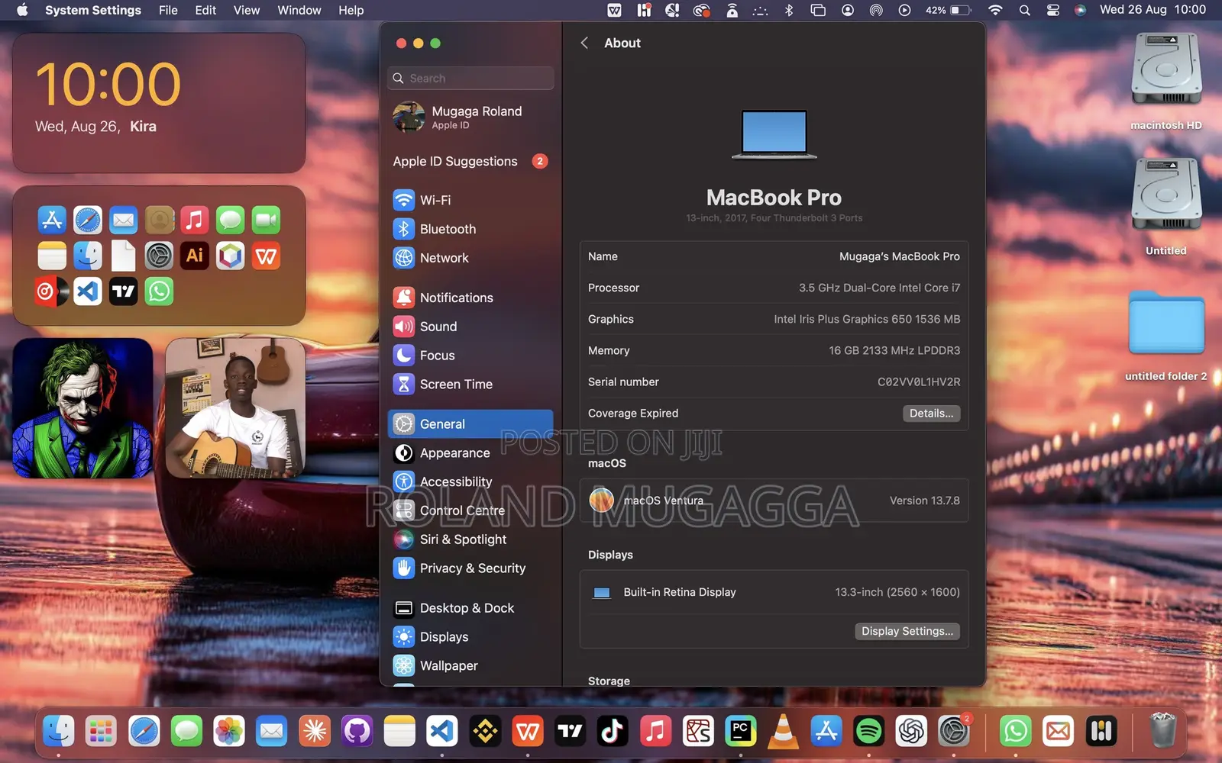Click the Display Settings… button
The width and height of the screenshot is (1222, 763).
[907, 632]
